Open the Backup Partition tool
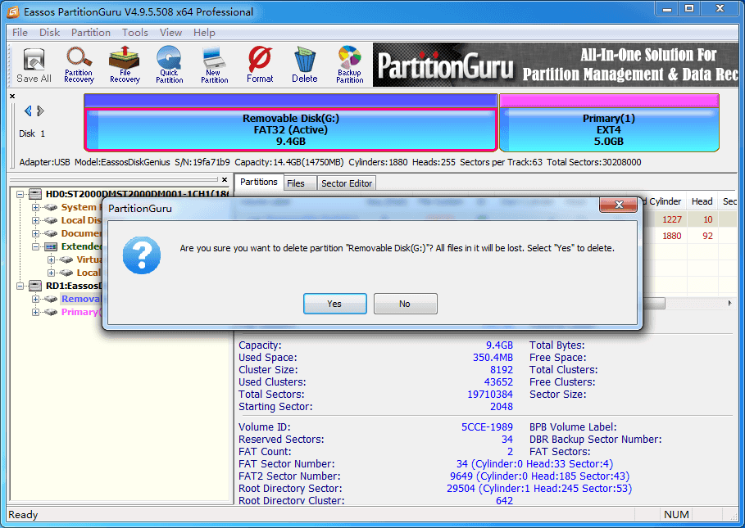The height and width of the screenshot is (528, 745). coord(350,65)
